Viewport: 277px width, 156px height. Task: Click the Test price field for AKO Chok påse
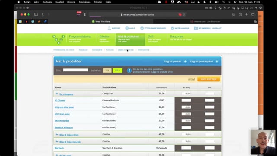click(209, 114)
